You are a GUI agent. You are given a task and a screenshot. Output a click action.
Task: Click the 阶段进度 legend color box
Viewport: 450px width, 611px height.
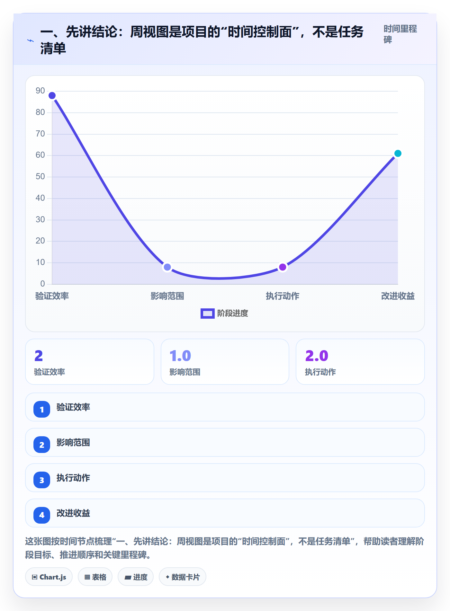point(207,313)
